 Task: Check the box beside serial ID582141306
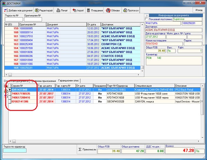click(x=10, y=102)
